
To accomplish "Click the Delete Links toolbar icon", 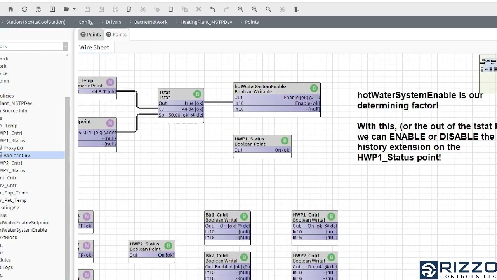I will tap(282, 9).
